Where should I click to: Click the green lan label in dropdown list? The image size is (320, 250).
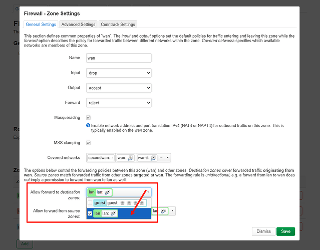[98, 213]
